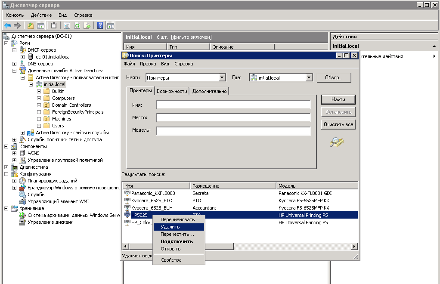Toggle the Show/Hide console tree icon
Screen dimensions: 440x284
41,26
